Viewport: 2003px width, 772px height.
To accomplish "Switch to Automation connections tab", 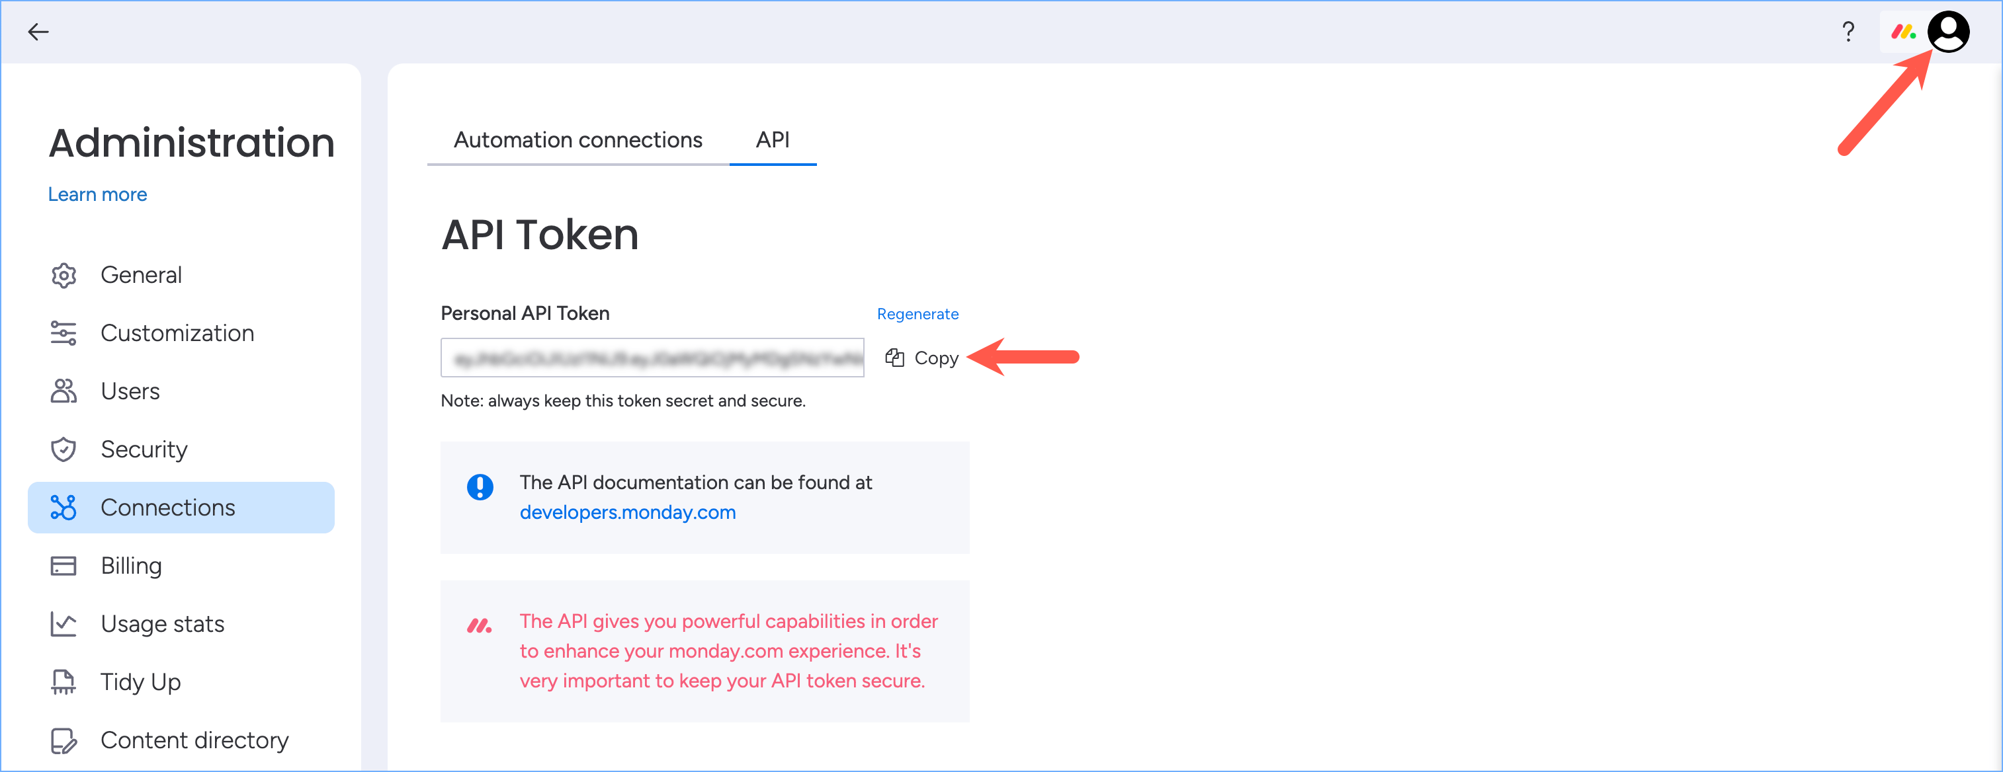I will (577, 140).
